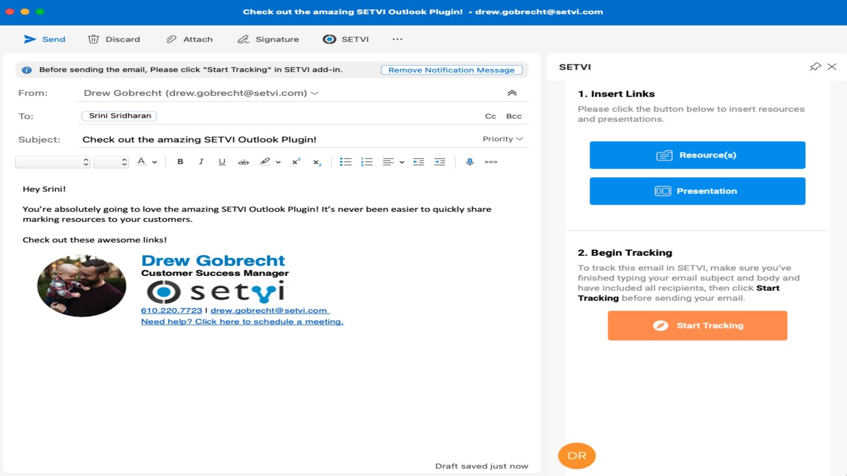Image resolution: width=847 pixels, height=476 pixels.
Task: Increase the paragraph indent
Action: [440, 162]
